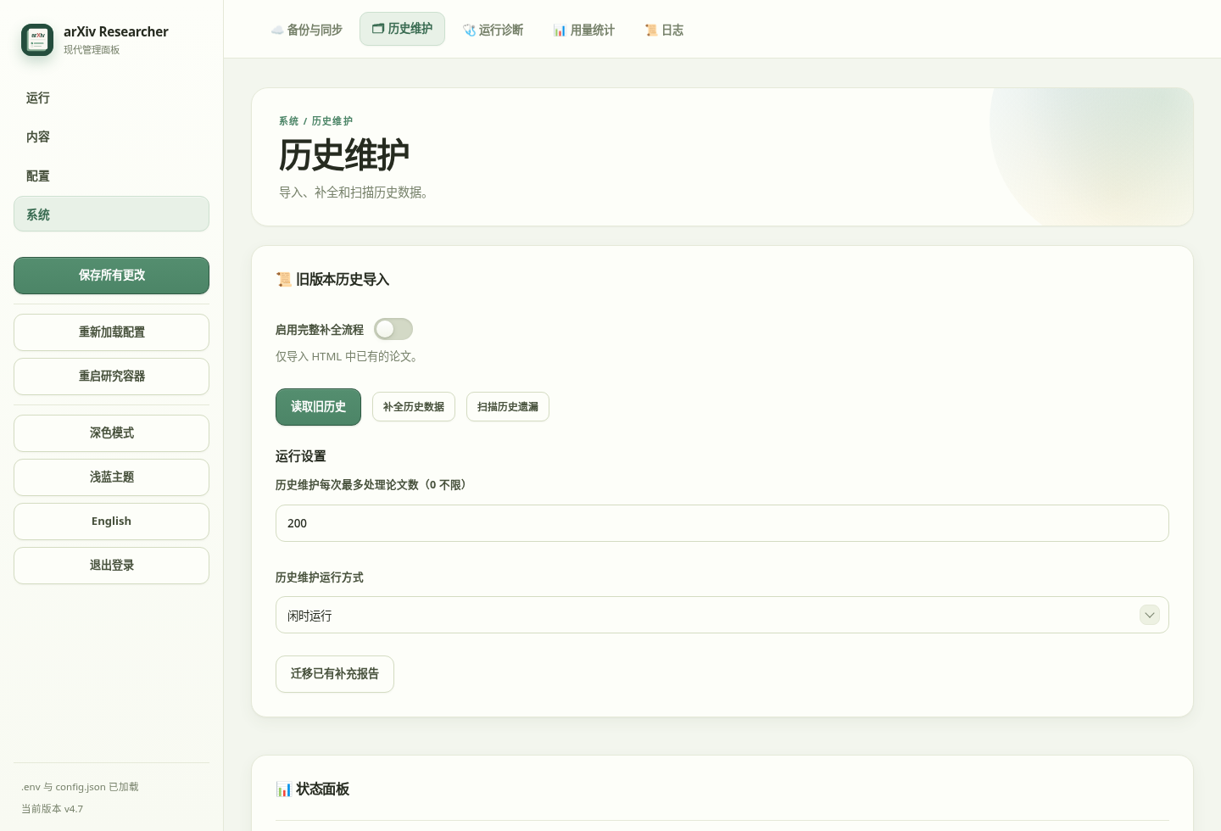Go to the 运行诊断 tab
Image resolution: width=1221 pixels, height=831 pixels.
pos(493,30)
